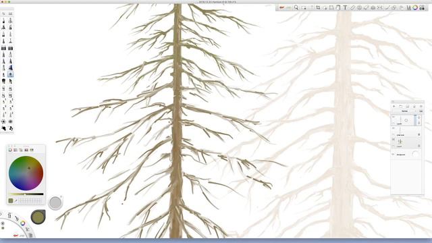Click the olive color puck

pos(38,217)
